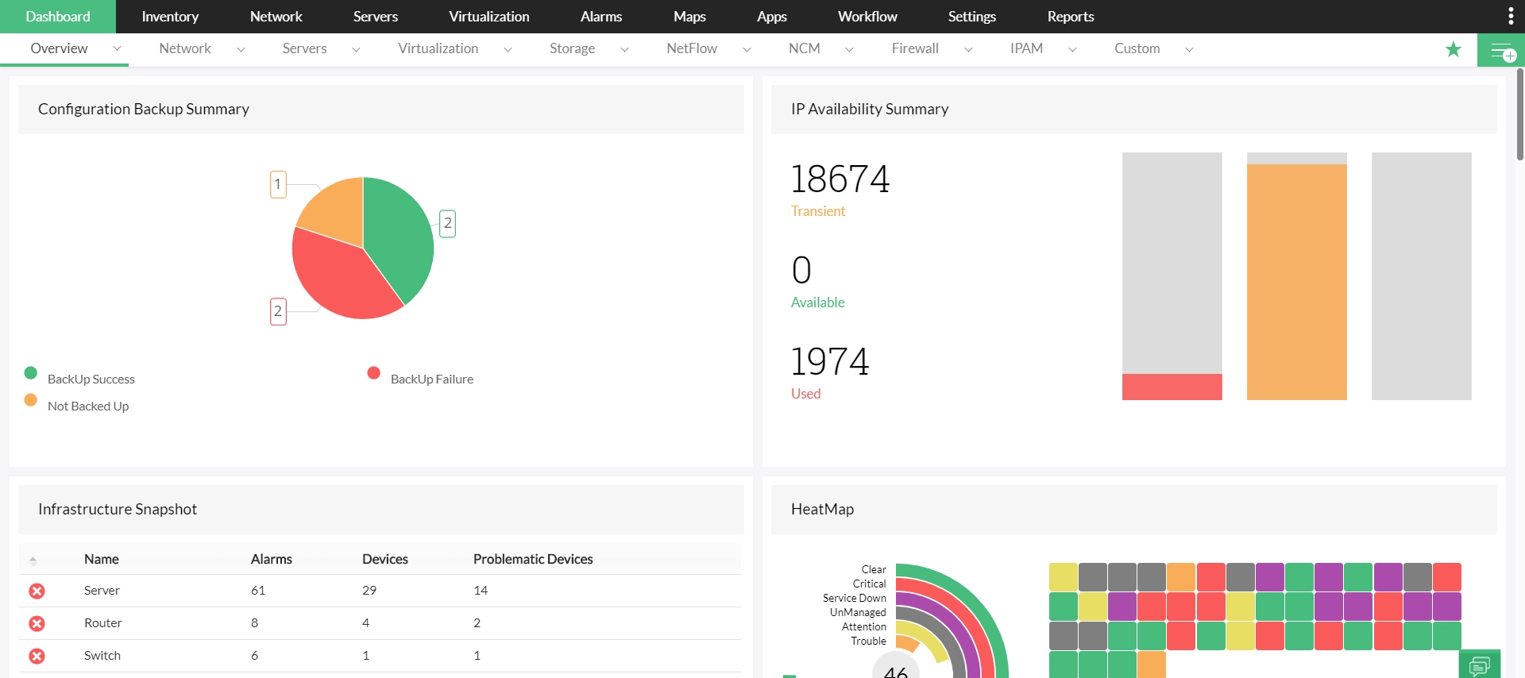Open the Inventory menu
The image size is (1525, 678).
point(170,17)
